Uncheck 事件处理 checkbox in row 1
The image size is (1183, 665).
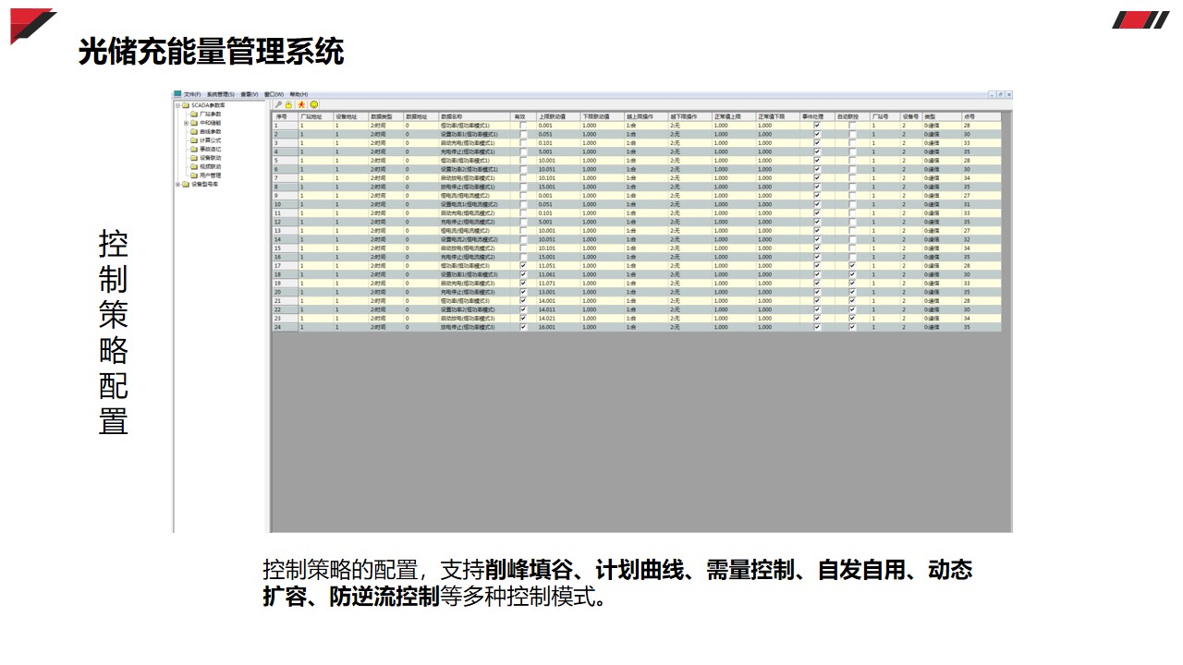coord(817,125)
